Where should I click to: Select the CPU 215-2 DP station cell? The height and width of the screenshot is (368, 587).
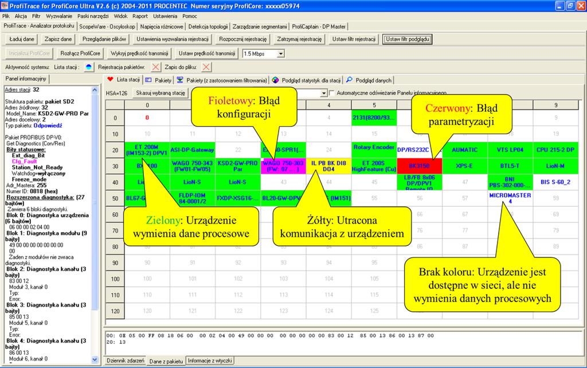point(555,150)
